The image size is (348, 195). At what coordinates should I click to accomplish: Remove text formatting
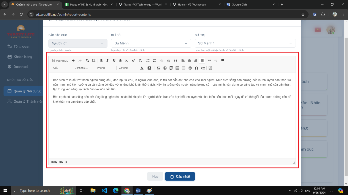140,61
